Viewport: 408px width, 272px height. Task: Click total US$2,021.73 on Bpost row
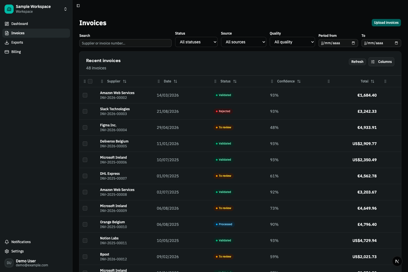364,257
